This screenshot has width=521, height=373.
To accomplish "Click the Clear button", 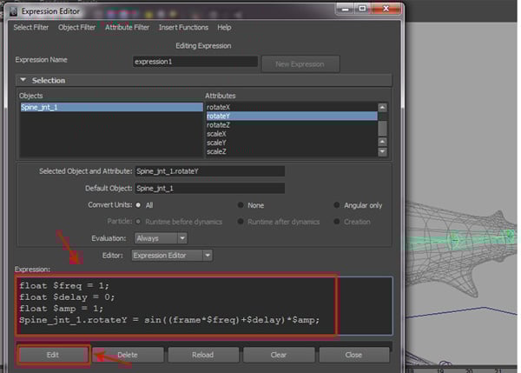I will click(279, 355).
